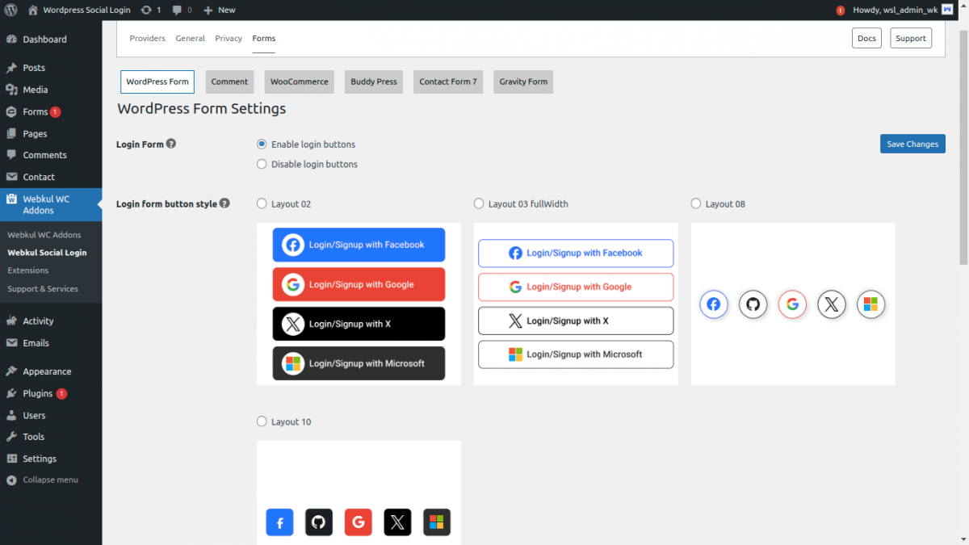This screenshot has width=969, height=545.
Task: Click the Media library sidebar icon
Action: [11, 90]
